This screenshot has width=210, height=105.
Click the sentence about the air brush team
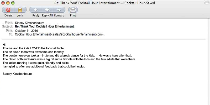click(x=33, y=52)
